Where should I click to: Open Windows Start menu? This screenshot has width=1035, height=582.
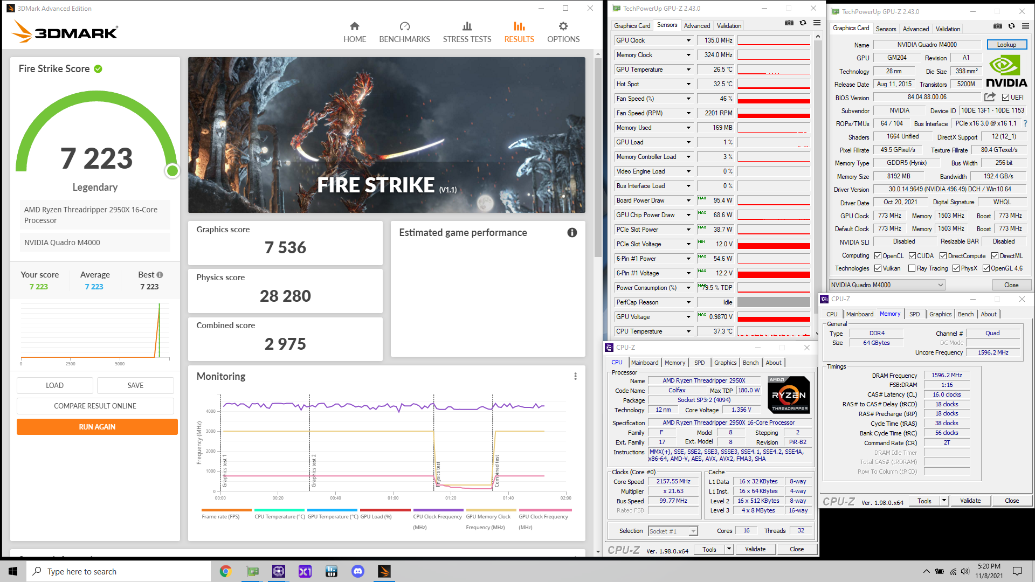(13, 571)
